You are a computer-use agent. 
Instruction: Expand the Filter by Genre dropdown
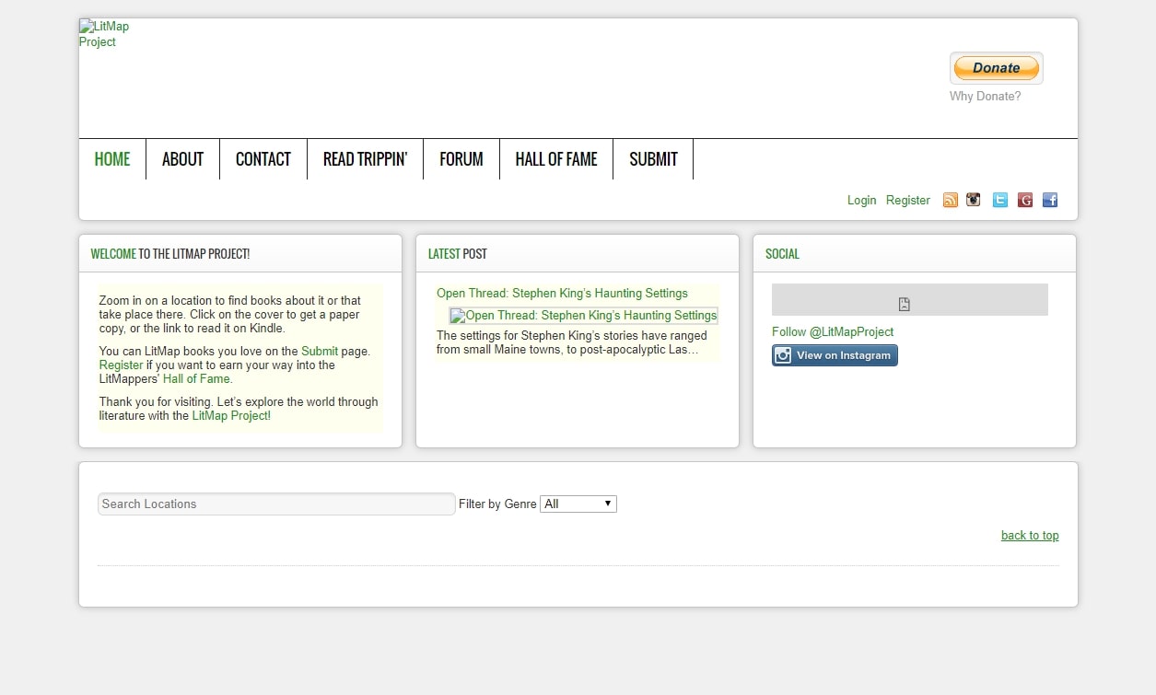[578, 504]
